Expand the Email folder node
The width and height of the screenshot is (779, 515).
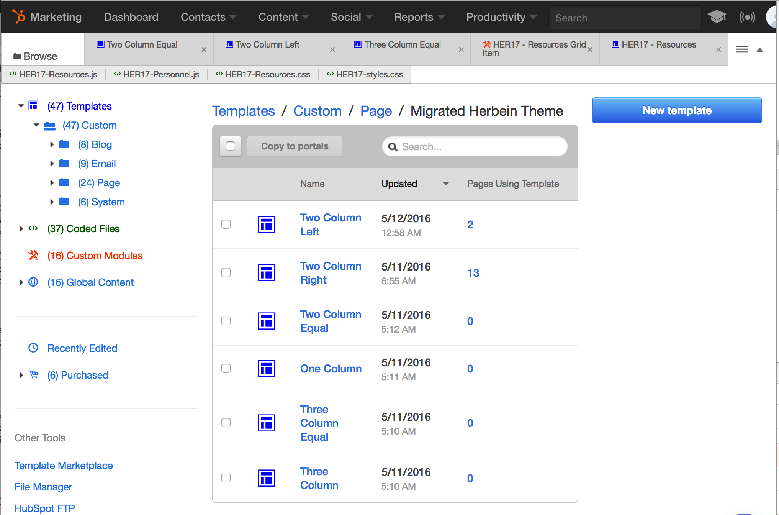tap(52, 164)
